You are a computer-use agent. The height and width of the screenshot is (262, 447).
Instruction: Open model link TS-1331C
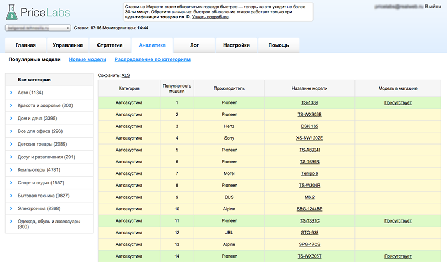(310, 220)
